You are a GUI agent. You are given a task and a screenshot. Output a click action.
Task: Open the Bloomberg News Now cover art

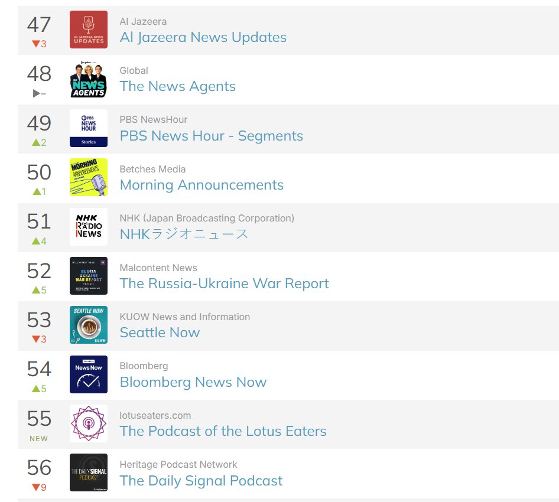pos(89,374)
